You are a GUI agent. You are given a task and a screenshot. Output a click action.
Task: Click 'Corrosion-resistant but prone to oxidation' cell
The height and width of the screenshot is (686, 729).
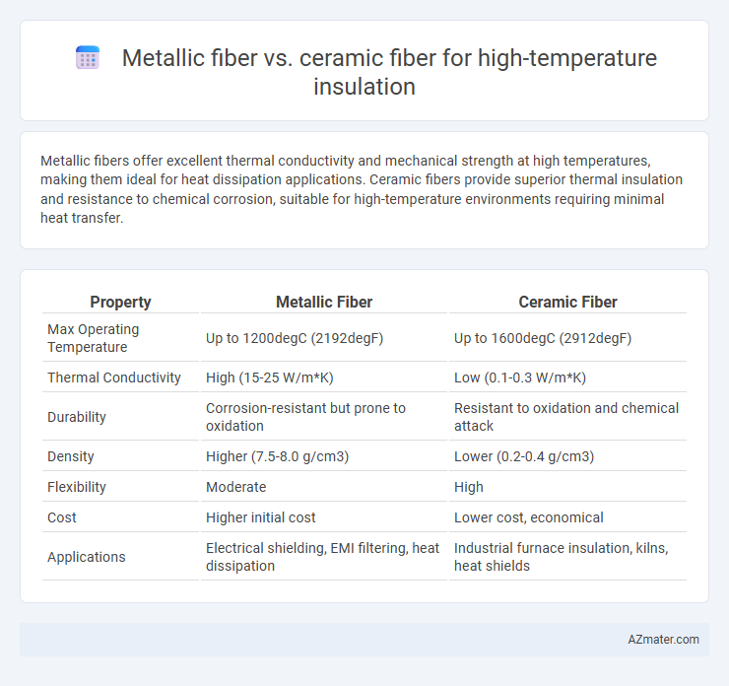[x=324, y=417]
